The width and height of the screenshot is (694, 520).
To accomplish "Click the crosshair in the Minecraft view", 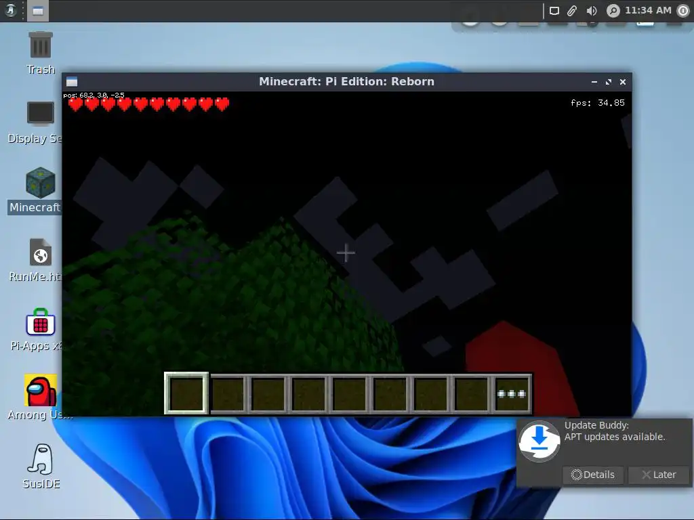I will click(x=346, y=253).
